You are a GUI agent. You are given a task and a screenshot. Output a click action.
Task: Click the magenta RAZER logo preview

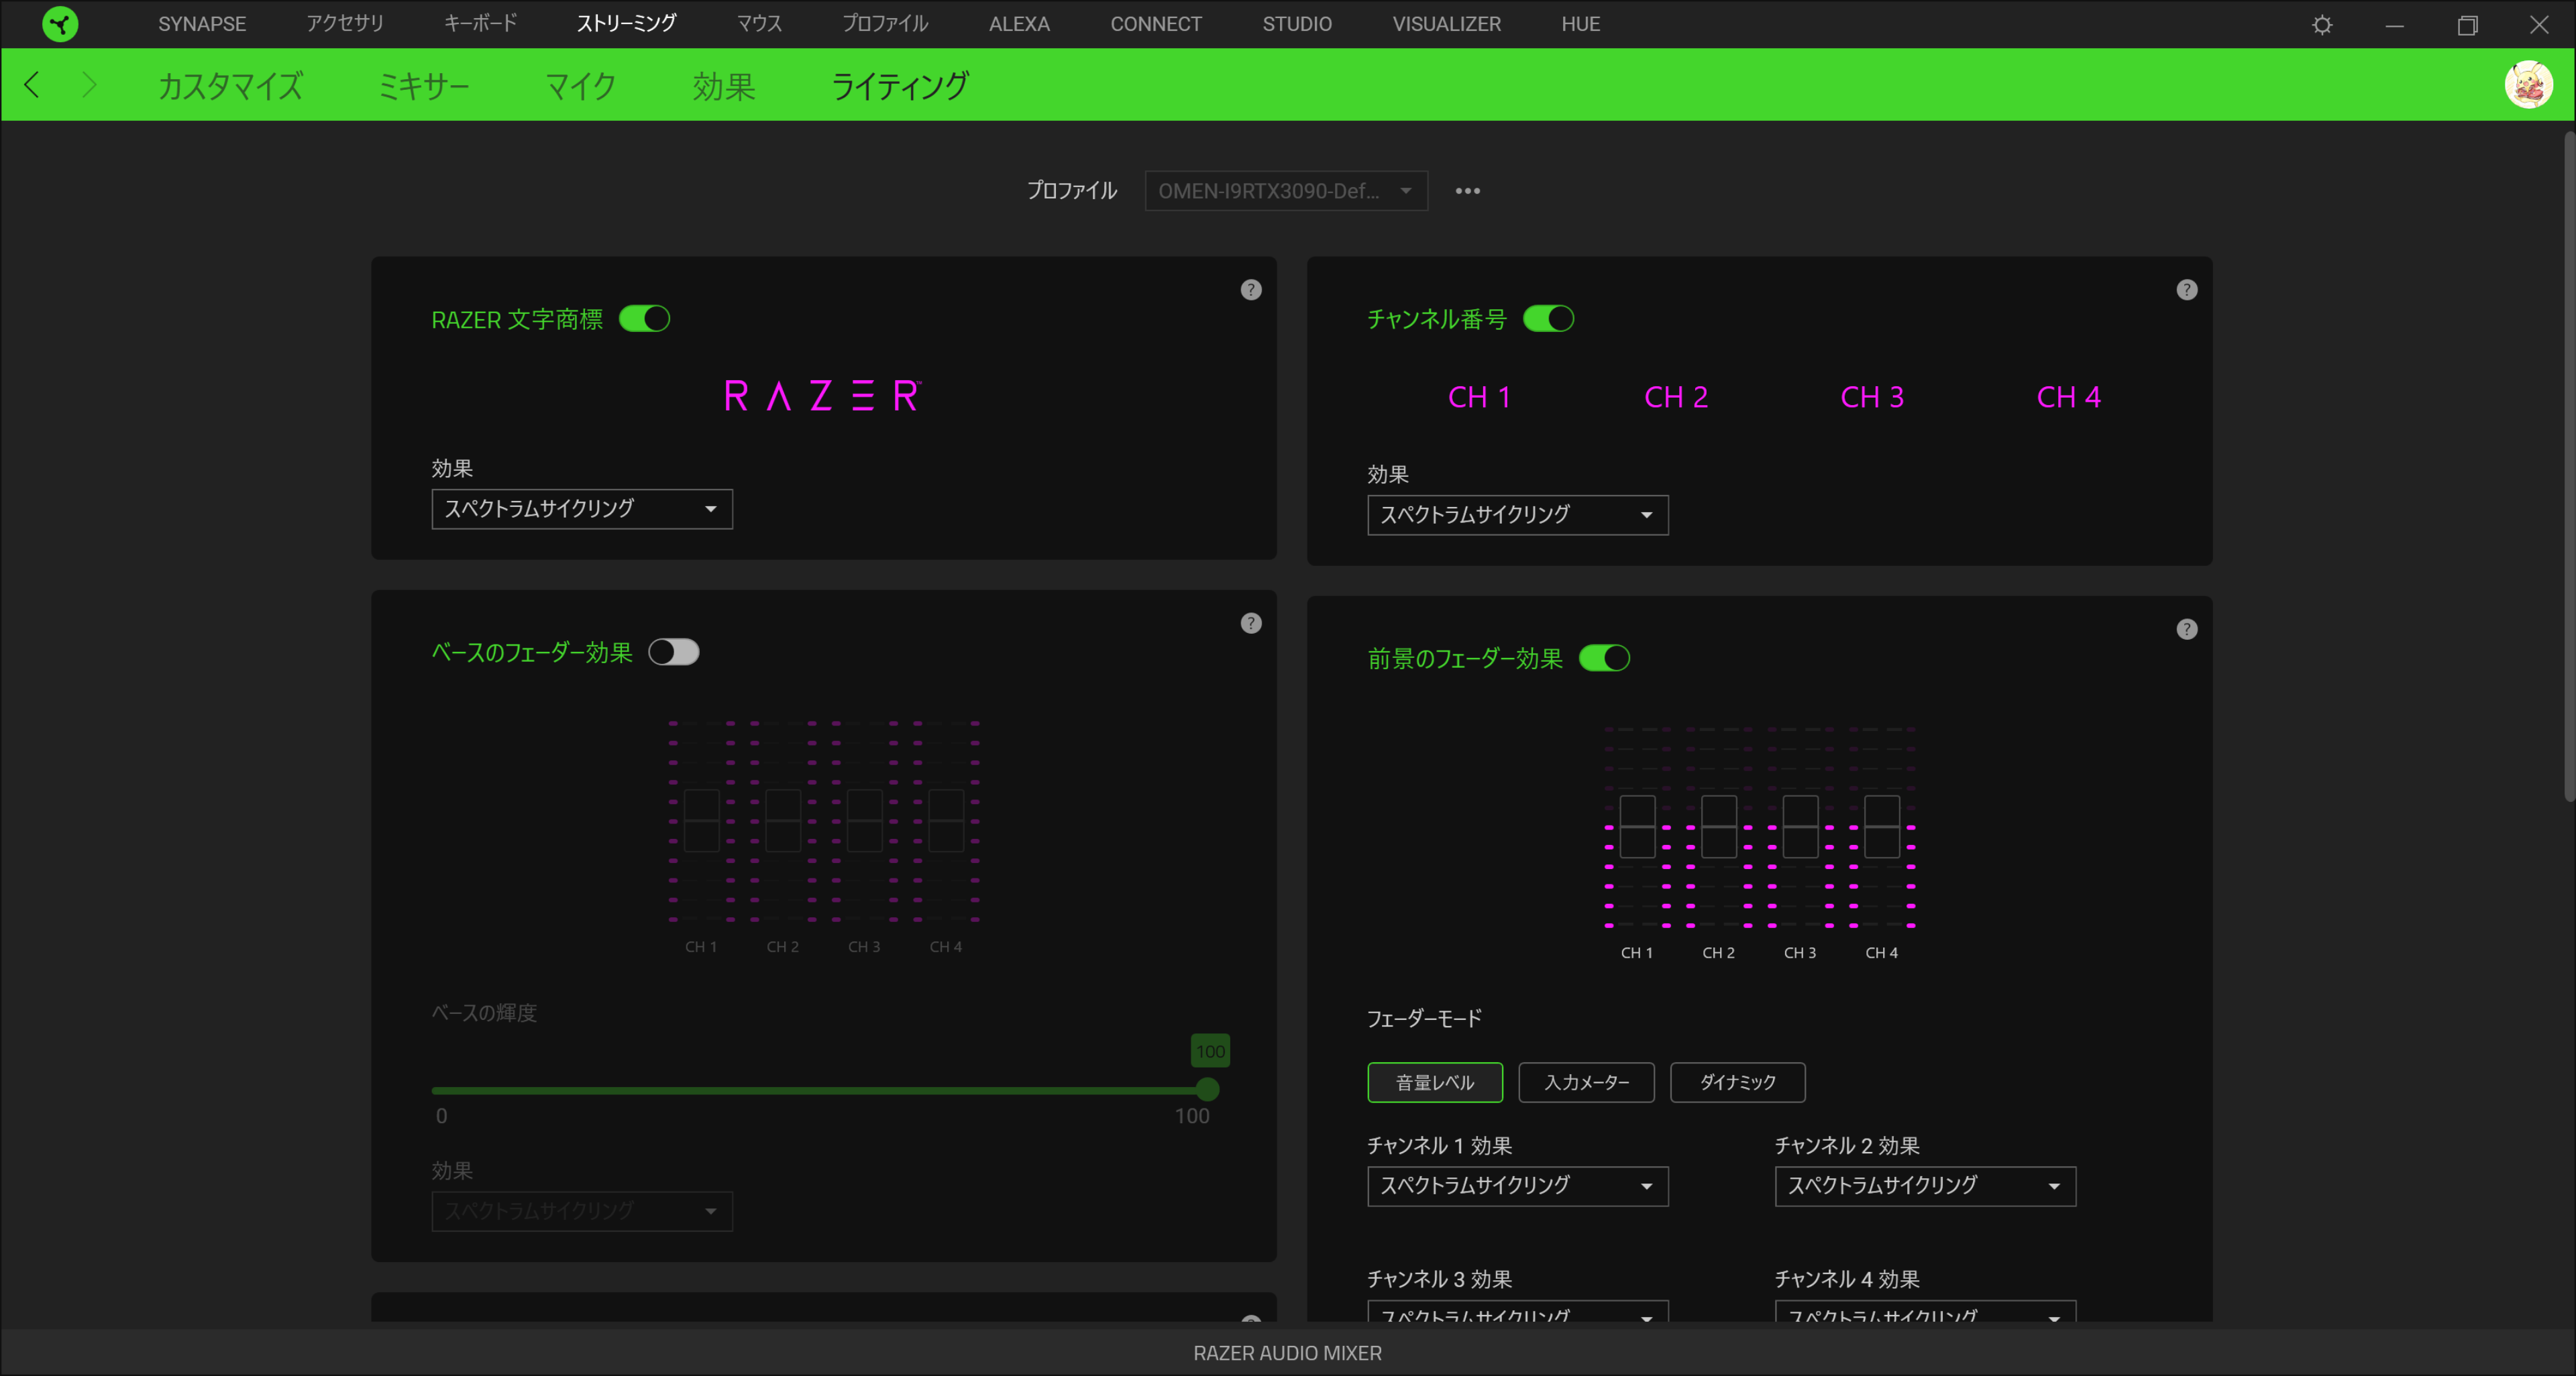(822, 396)
